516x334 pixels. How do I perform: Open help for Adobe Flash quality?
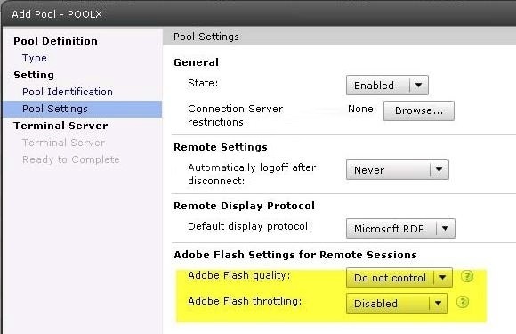point(467,276)
